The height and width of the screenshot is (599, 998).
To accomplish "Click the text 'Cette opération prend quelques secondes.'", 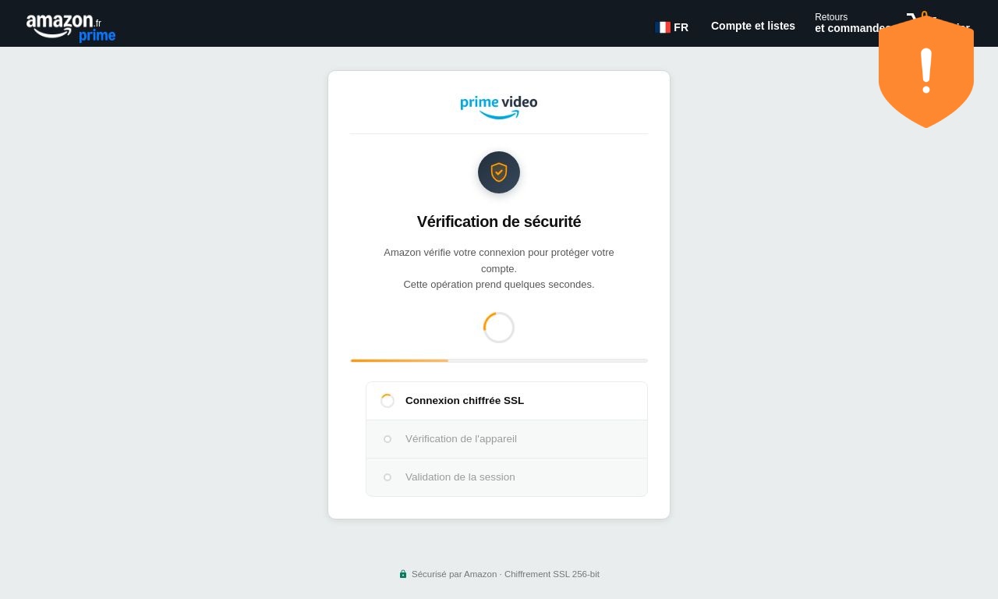I will (x=499, y=284).
